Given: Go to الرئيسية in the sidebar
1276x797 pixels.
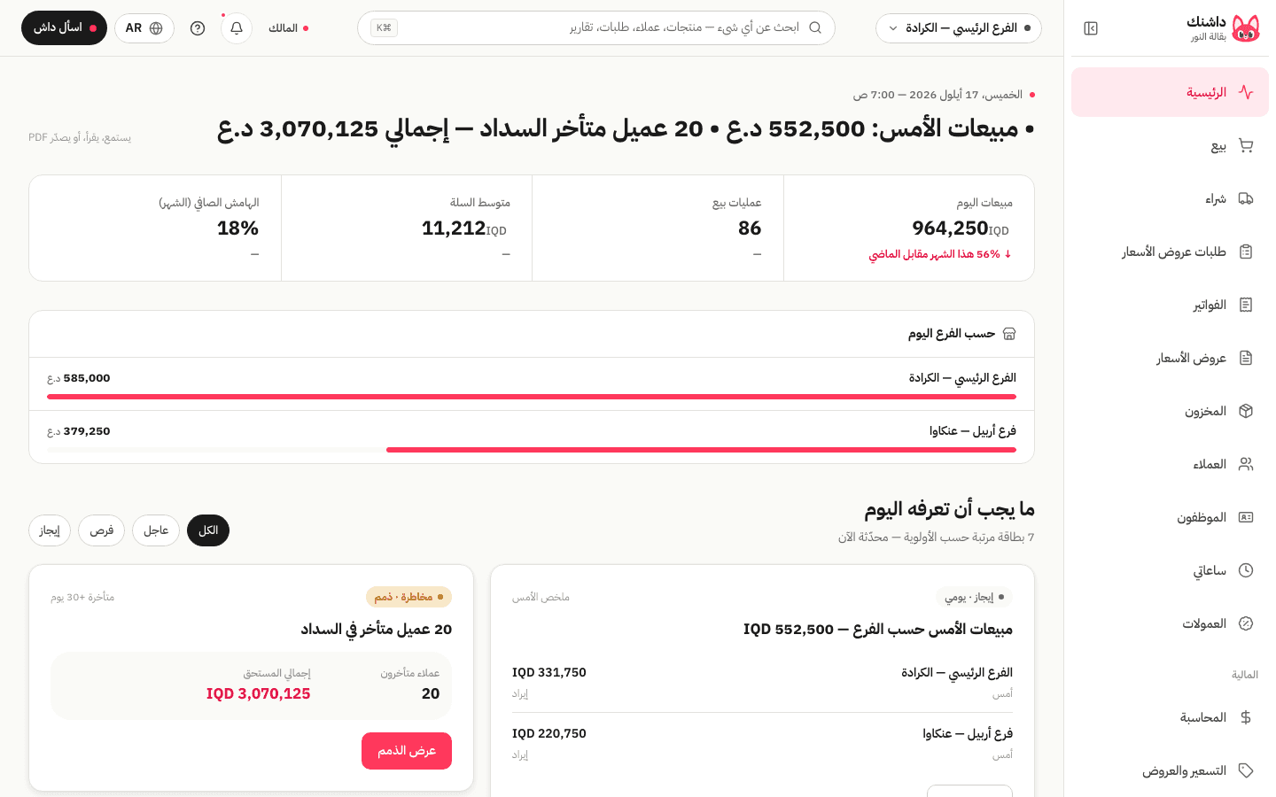Looking at the screenshot, I should [1170, 92].
